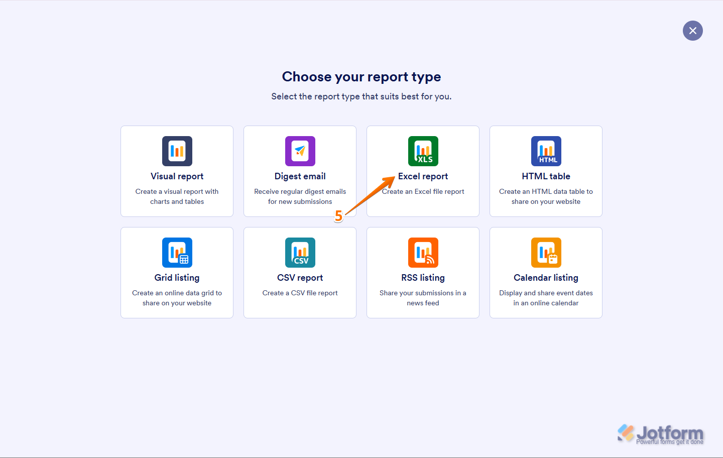This screenshot has width=723, height=458.
Task: Choose the Calendar listing title
Action: pyautogui.click(x=546, y=278)
